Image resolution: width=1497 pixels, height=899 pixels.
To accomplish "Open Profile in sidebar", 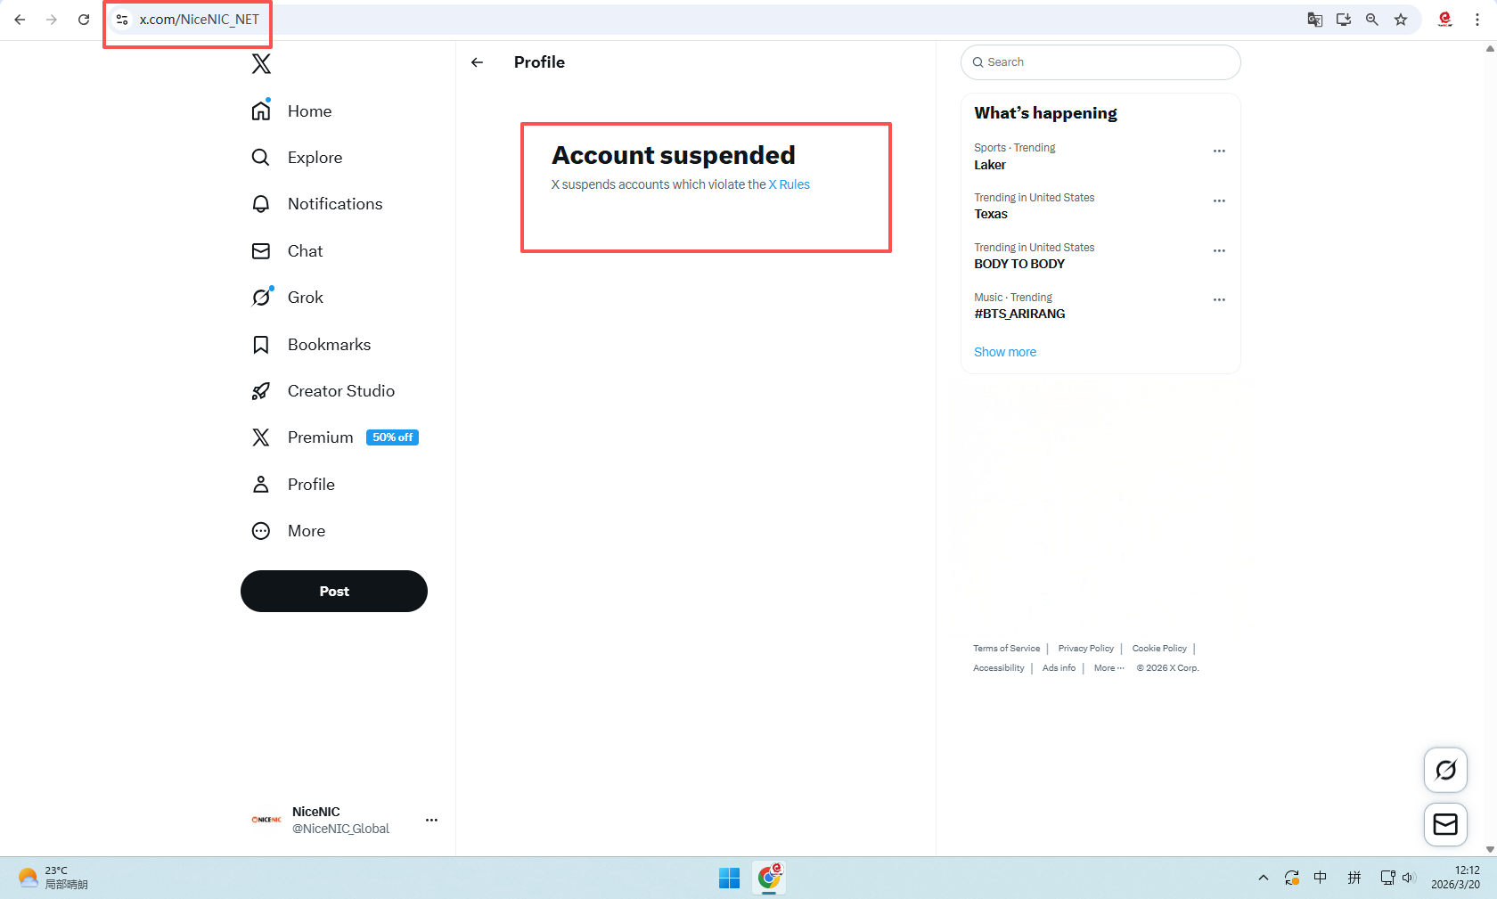I will [294, 485].
